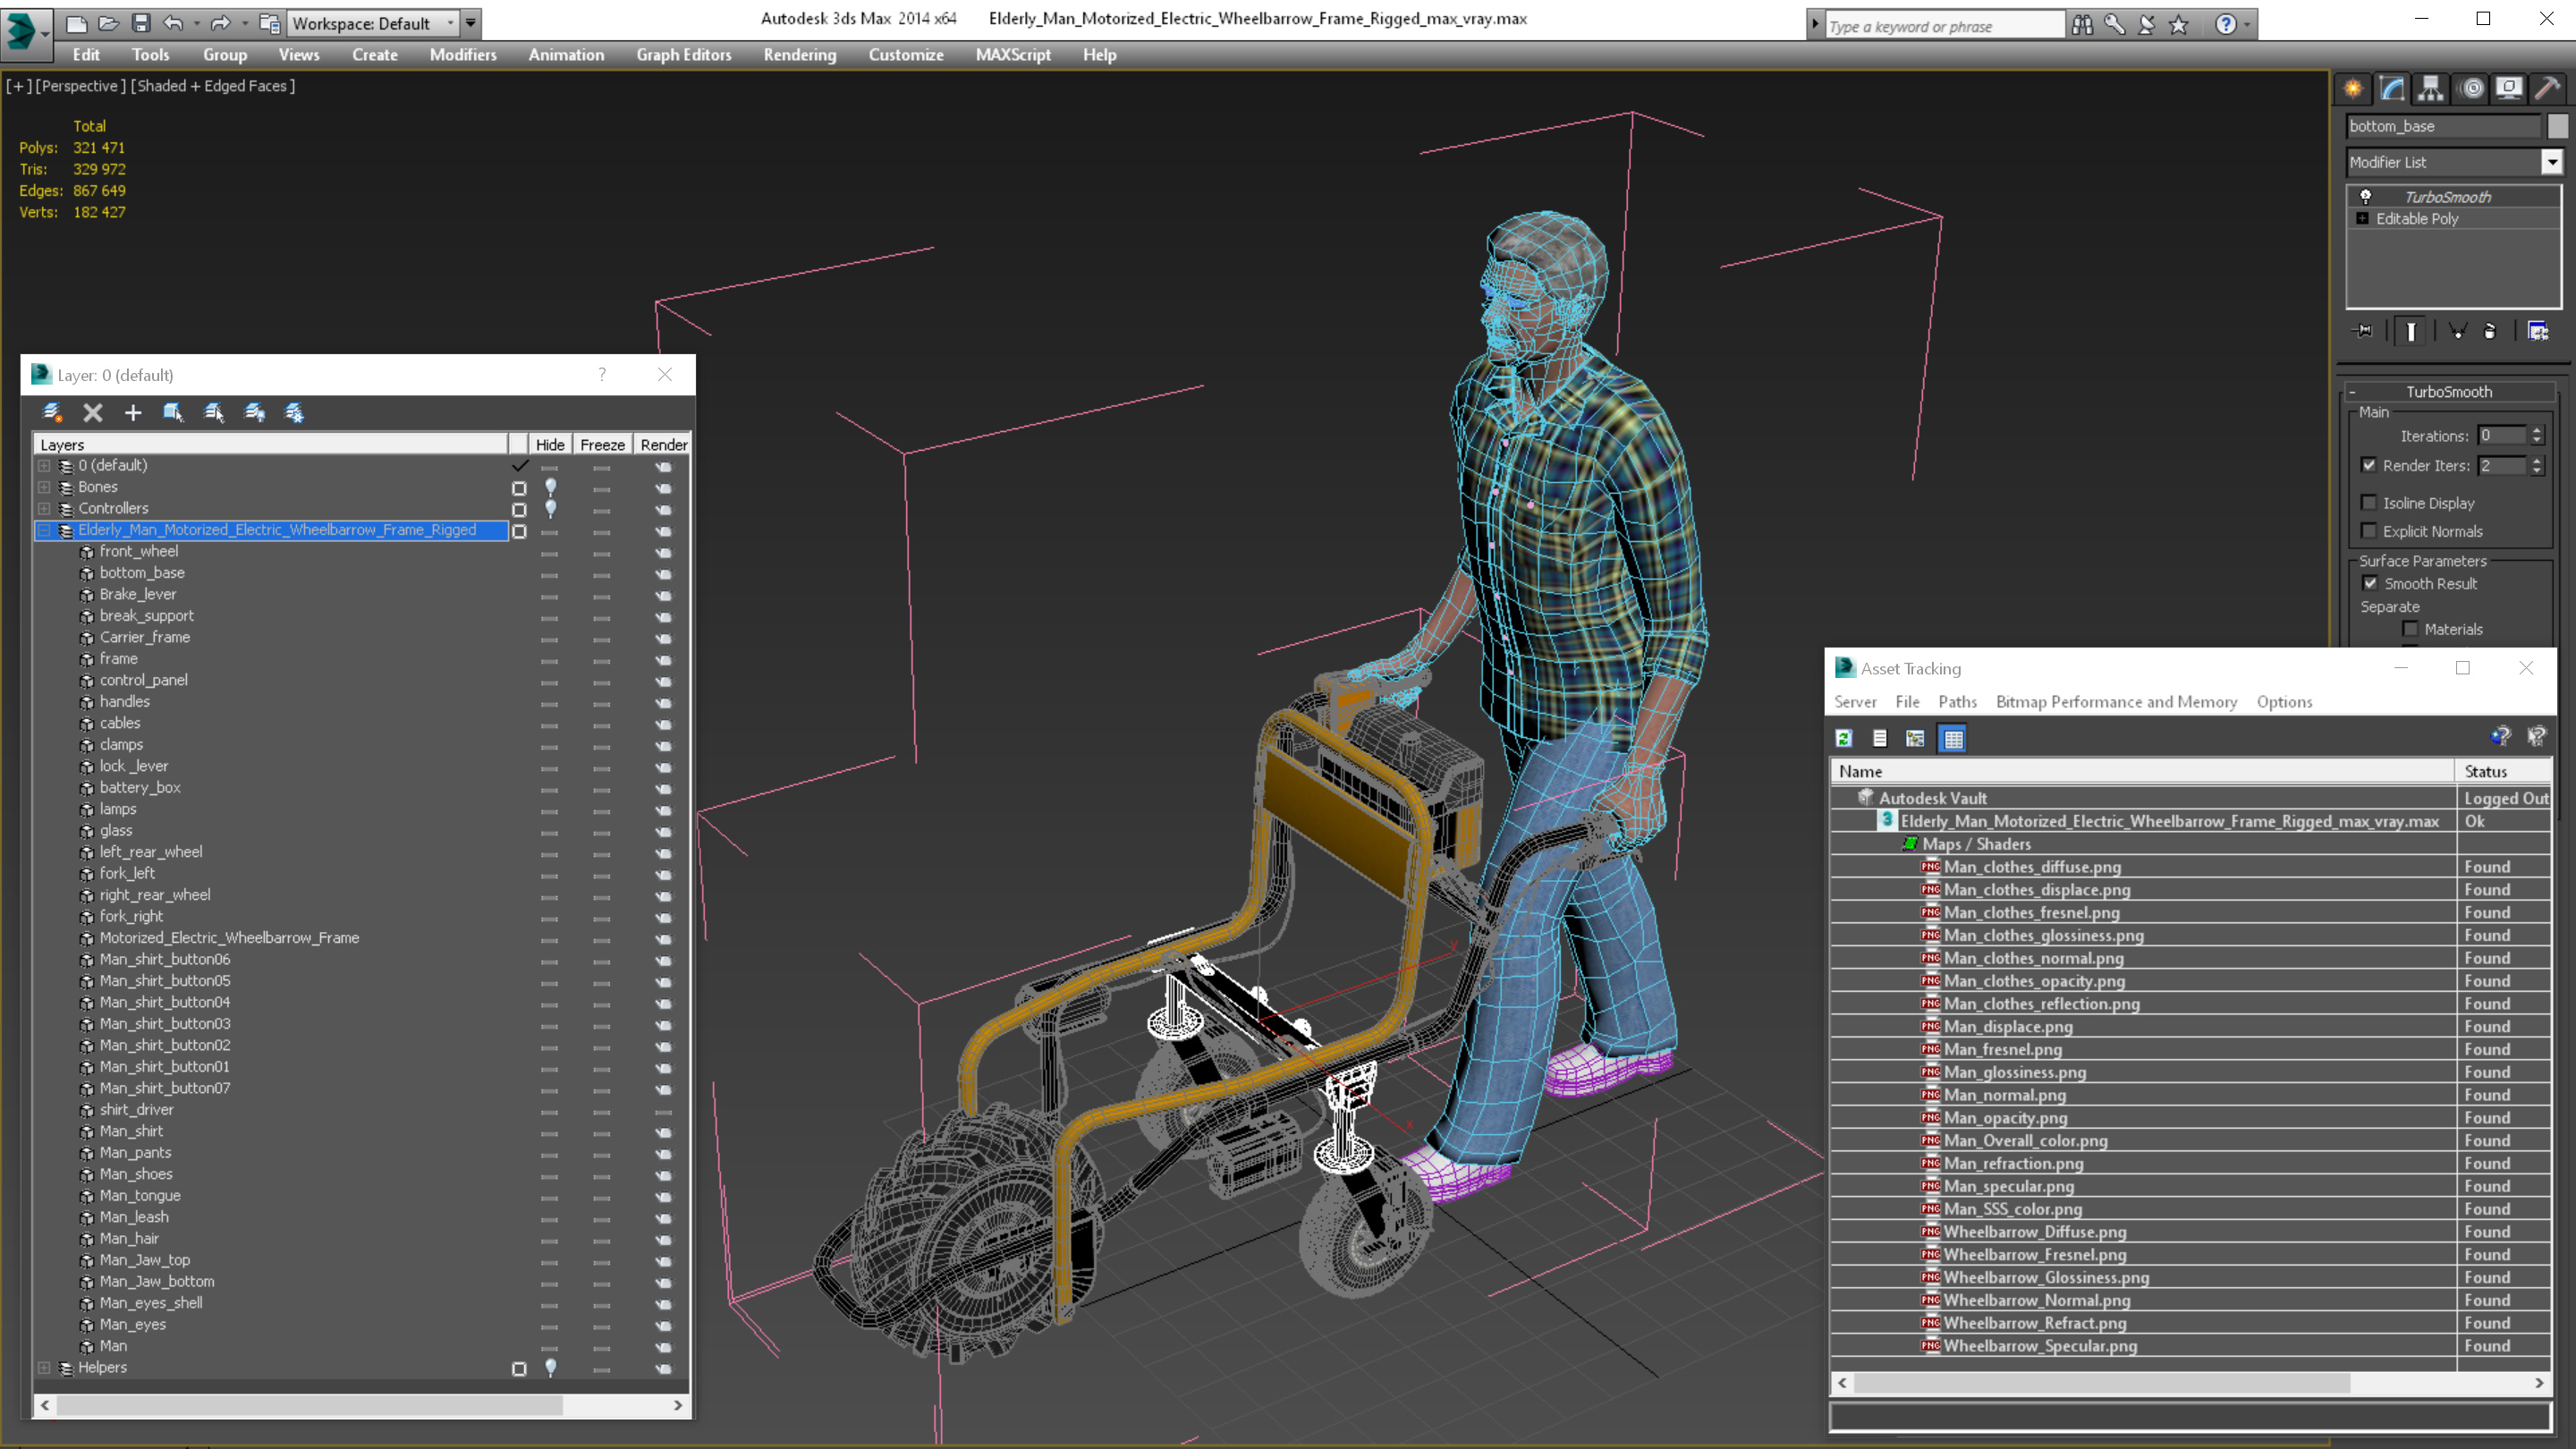
Task: Save file icon in quick access toolbar
Action: pyautogui.click(x=141, y=22)
